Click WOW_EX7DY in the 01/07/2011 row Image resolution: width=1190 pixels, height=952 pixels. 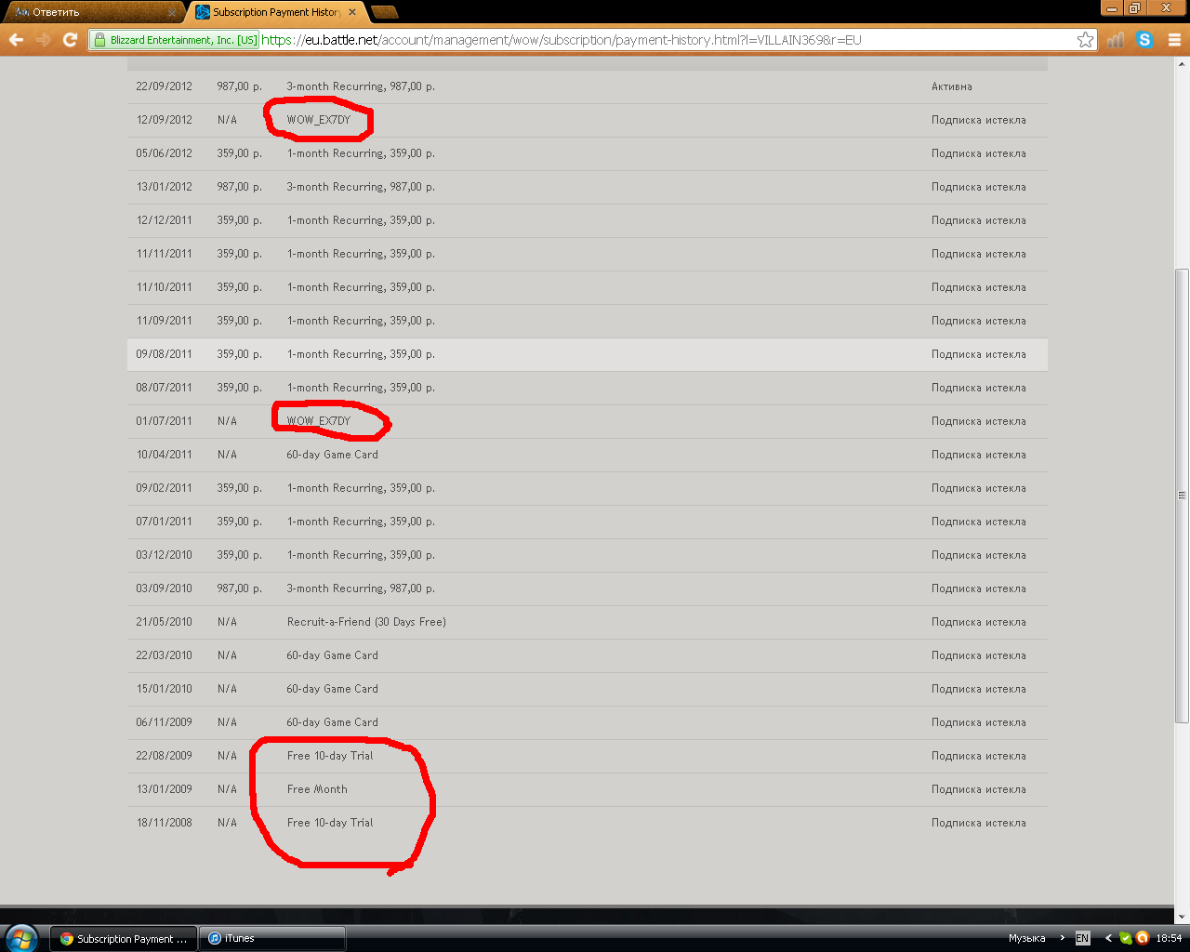click(x=319, y=421)
